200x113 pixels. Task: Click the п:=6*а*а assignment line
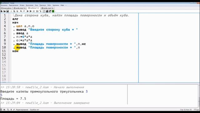pos(24,37)
